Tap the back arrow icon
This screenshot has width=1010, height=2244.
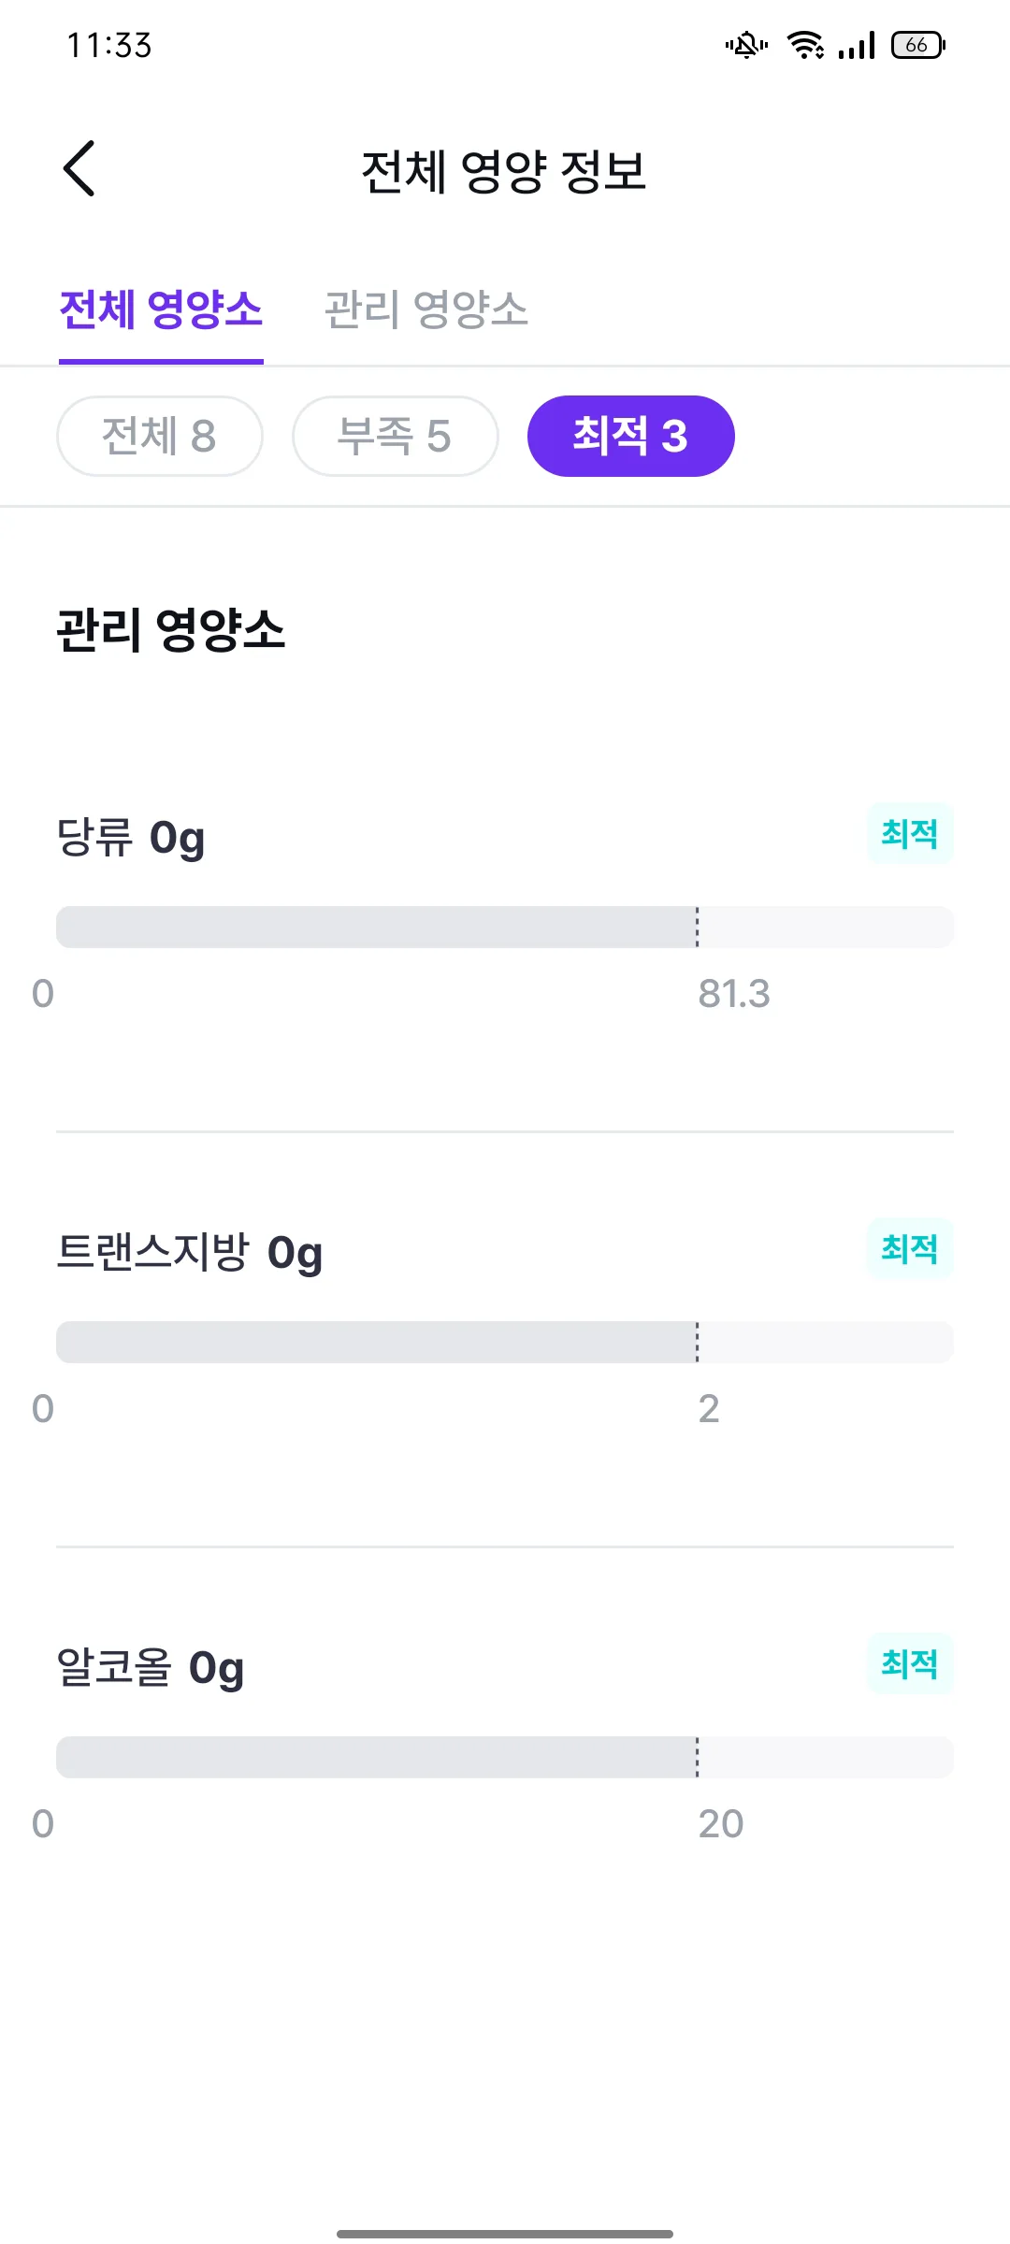click(x=79, y=168)
